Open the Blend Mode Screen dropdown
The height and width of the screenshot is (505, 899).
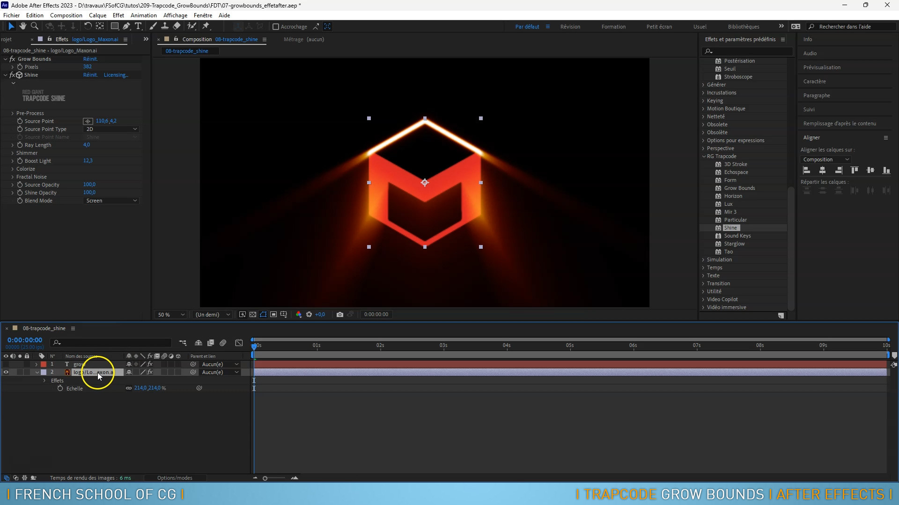[111, 201]
